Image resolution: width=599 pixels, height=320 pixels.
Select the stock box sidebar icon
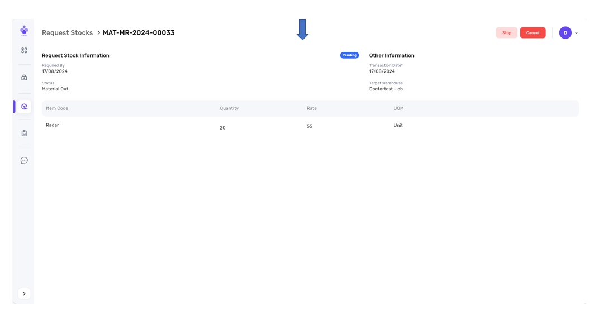24,107
